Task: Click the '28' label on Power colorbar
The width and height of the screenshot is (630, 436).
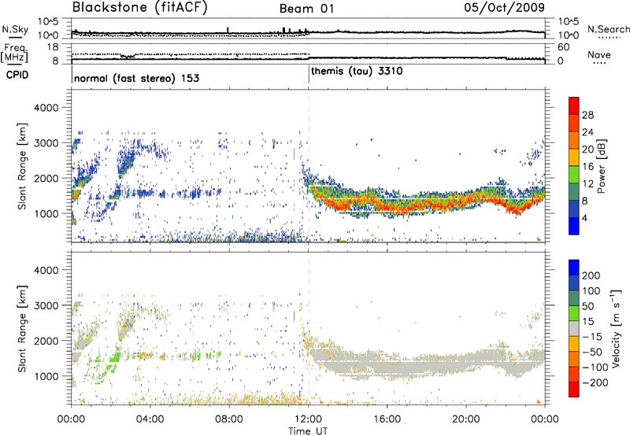Action: pyautogui.click(x=587, y=115)
